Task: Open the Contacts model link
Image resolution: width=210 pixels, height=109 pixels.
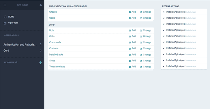Action: [x=54, y=48]
